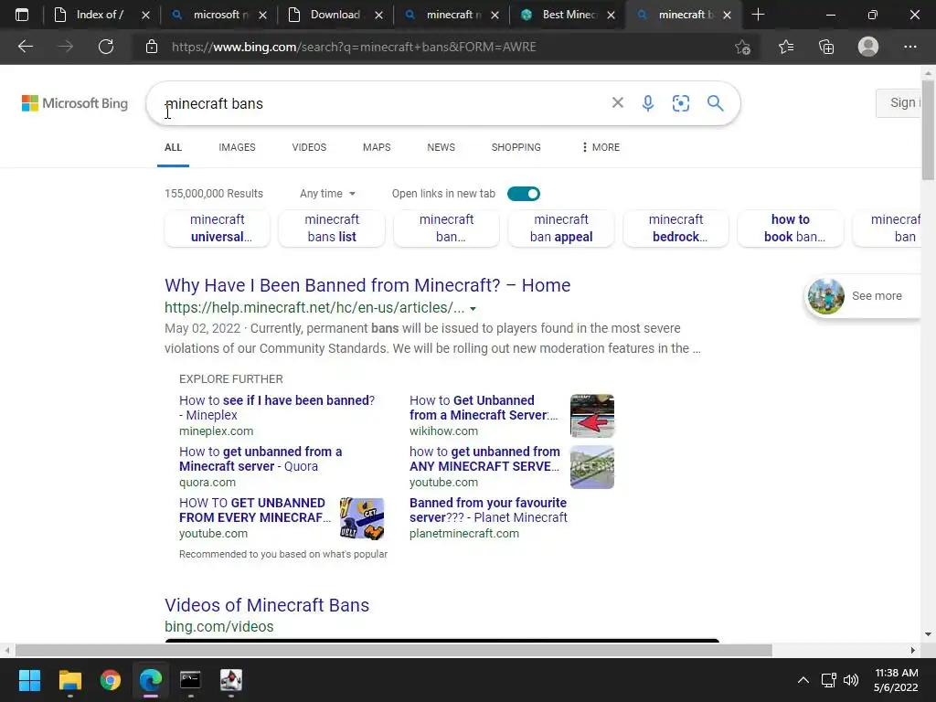Select the VIDEOS search tab
Image resolution: width=936 pixels, height=702 pixels.
(309, 147)
